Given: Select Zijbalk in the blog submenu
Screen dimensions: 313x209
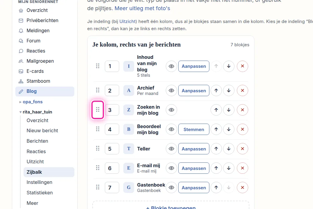Looking at the screenshot, I should point(49,172).
